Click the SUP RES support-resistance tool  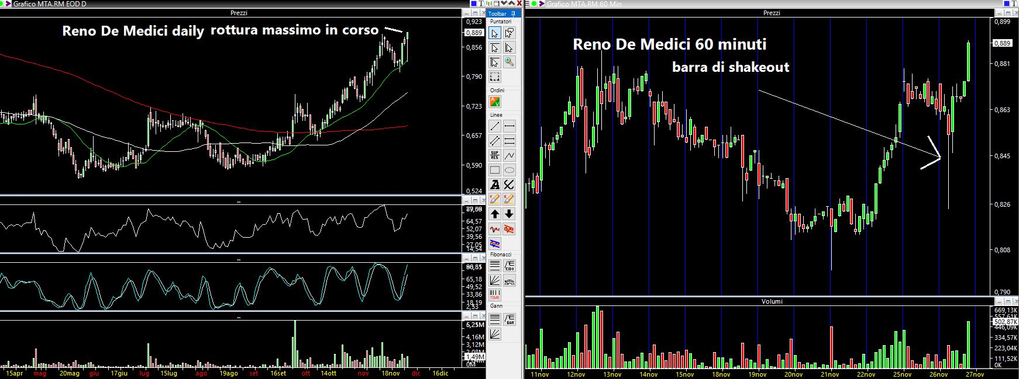tap(495, 155)
